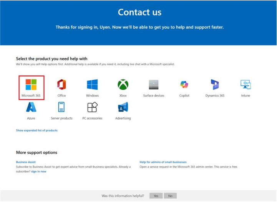Screen dimensions: 277x202
Task: Open the Business Assist link
Action: (x=26, y=162)
